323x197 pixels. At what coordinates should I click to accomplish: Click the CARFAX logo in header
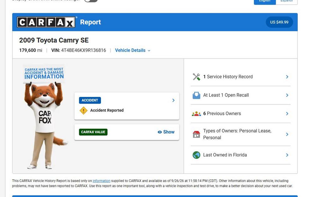[x=46, y=22]
